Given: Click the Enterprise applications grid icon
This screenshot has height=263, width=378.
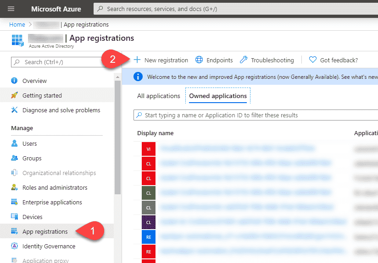Looking at the screenshot, I should (x=14, y=202).
